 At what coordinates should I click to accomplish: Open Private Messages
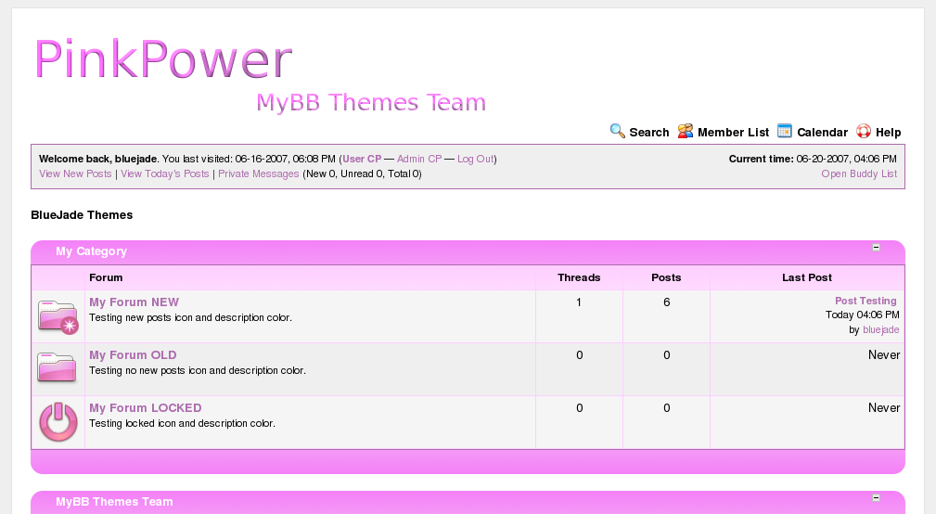[x=259, y=173]
